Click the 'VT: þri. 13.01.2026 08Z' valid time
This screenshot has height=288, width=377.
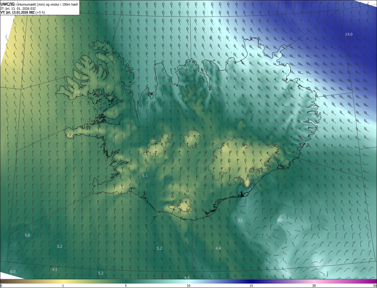(x=18, y=12)
